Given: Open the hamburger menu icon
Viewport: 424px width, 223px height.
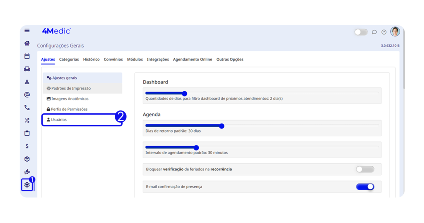Looking at the screenshot, I should coord(27,31).
